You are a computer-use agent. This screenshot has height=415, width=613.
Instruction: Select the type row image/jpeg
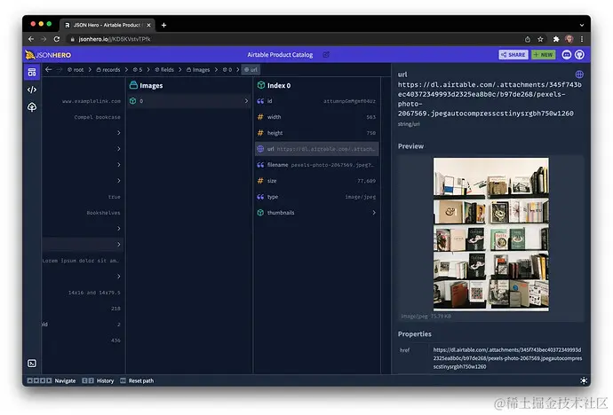pyautogui.click(x=316, y=197)
